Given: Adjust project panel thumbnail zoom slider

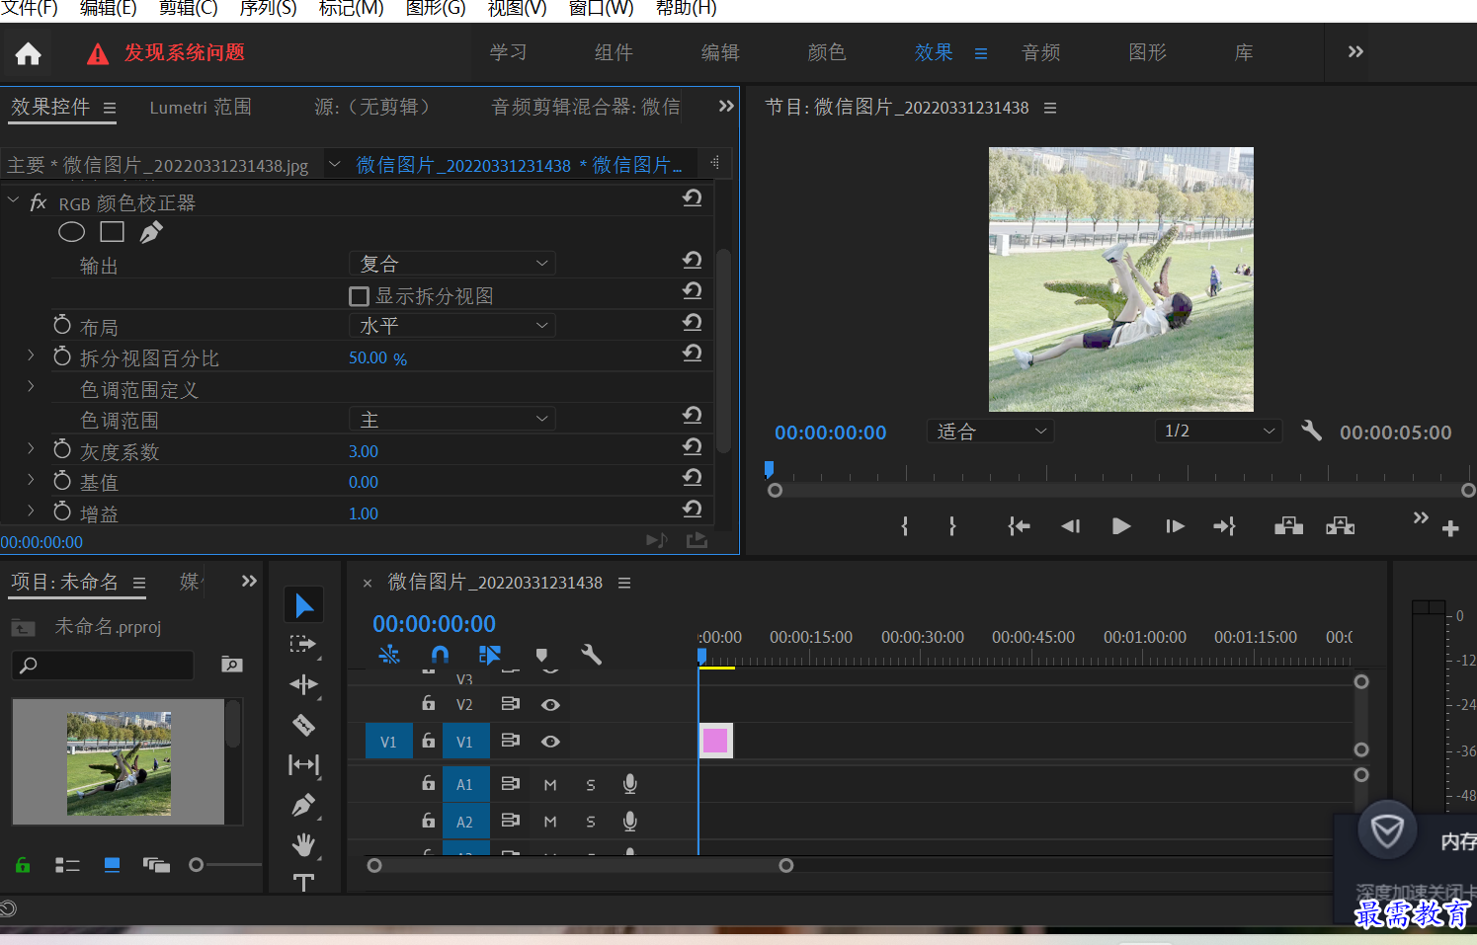Looking at the screenshot, I should [x=197, y=865].
